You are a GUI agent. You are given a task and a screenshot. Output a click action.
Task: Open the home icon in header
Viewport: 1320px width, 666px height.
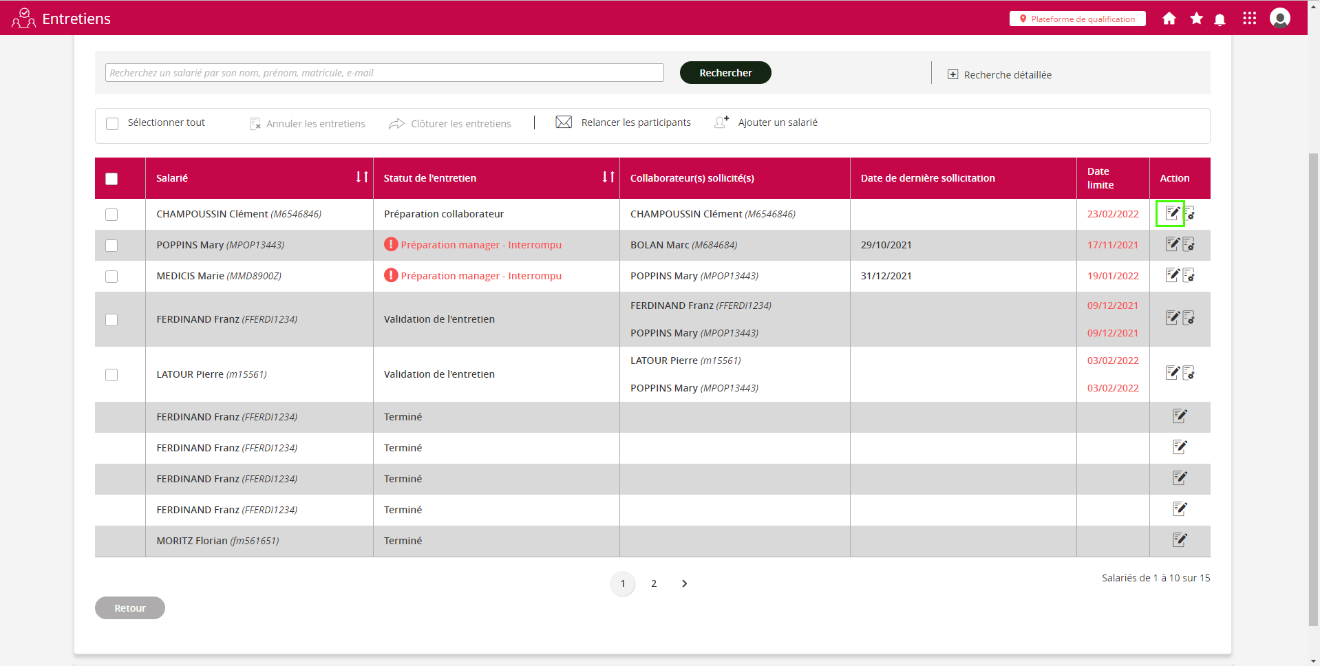click(x=1169, y=19)
